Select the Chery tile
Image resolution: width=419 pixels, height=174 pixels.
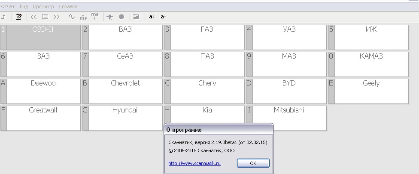pyautogui.click(x=205, y=91)
